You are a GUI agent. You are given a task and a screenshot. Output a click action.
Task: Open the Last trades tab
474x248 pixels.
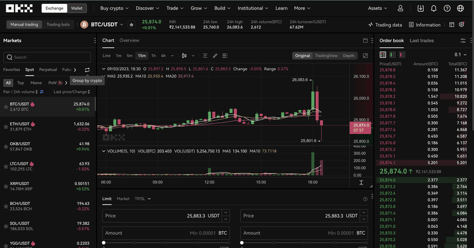tap(422, 41)
